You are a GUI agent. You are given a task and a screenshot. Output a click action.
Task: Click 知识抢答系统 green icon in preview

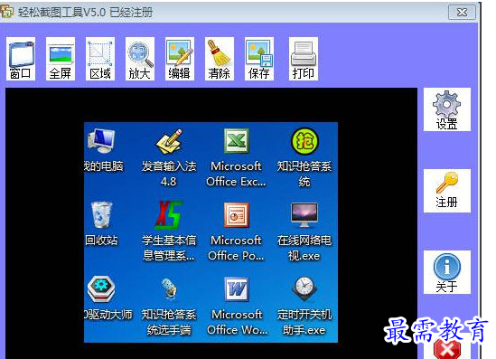(304, 141)
